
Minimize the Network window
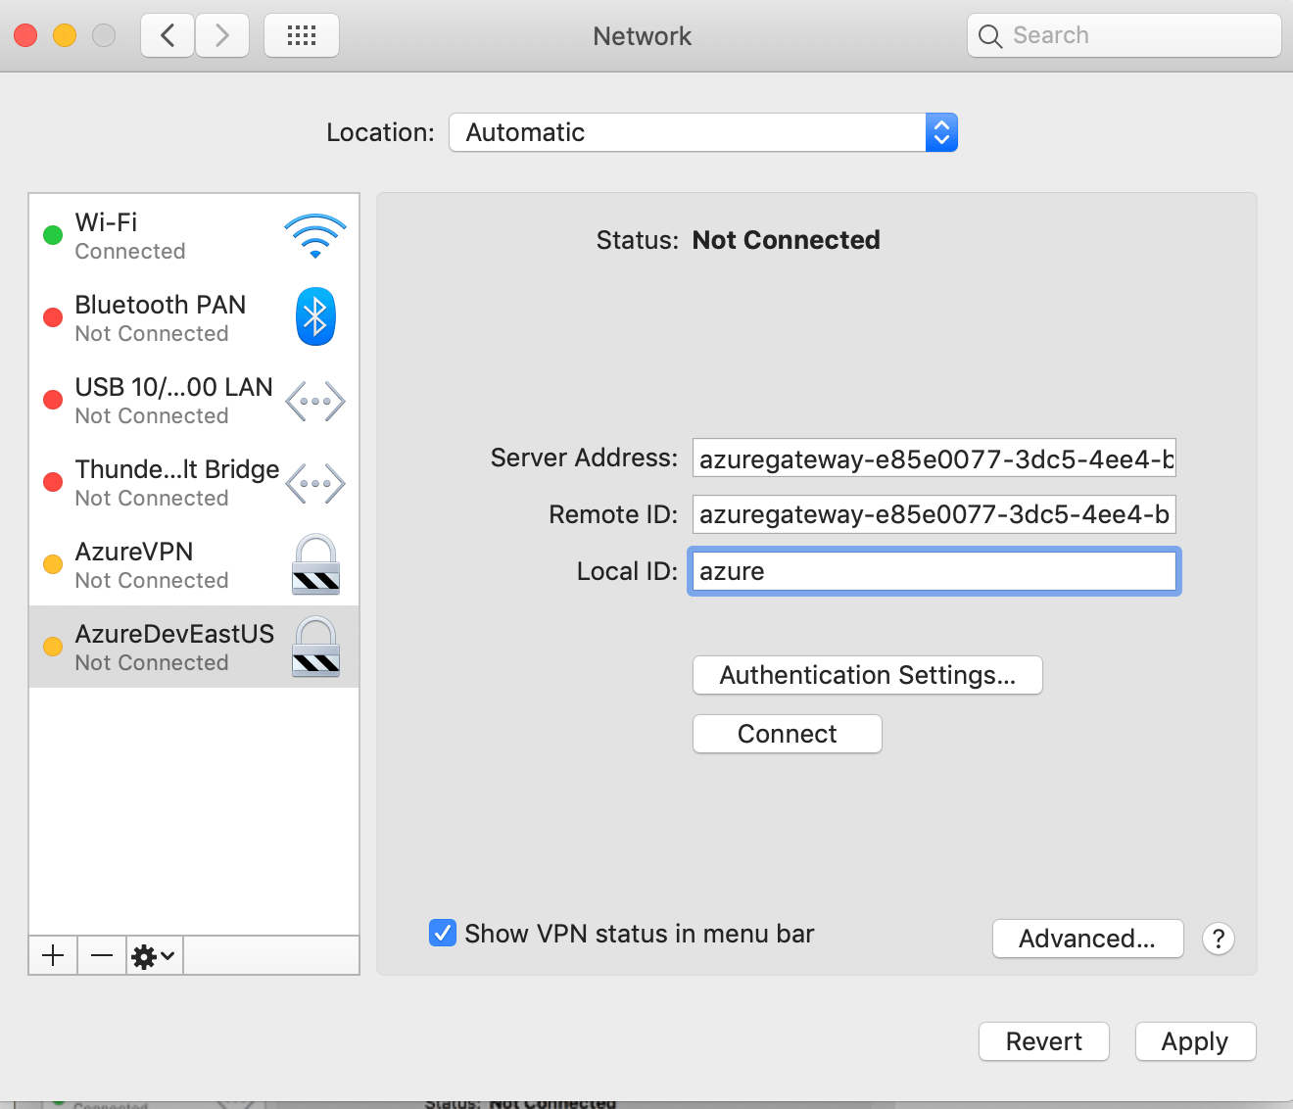[65, 36]
